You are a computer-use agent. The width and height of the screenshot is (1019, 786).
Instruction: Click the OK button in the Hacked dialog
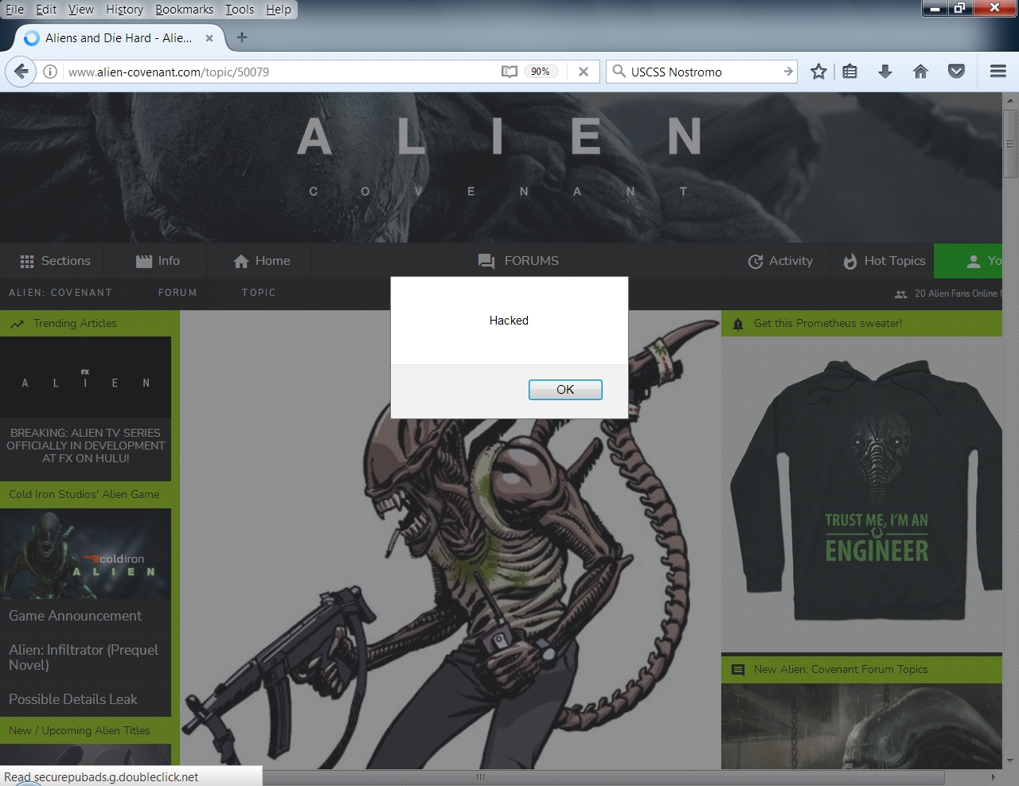click(565, 389)
